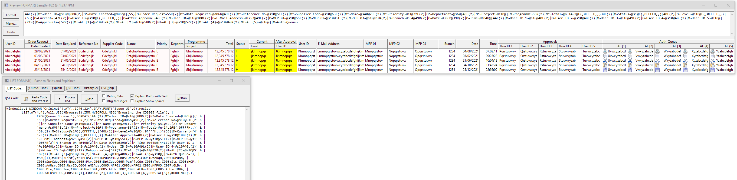Image resolution: width=737 pixels, height=180 pixels.
Task: Open the History (2) tab
Action: 91,88
